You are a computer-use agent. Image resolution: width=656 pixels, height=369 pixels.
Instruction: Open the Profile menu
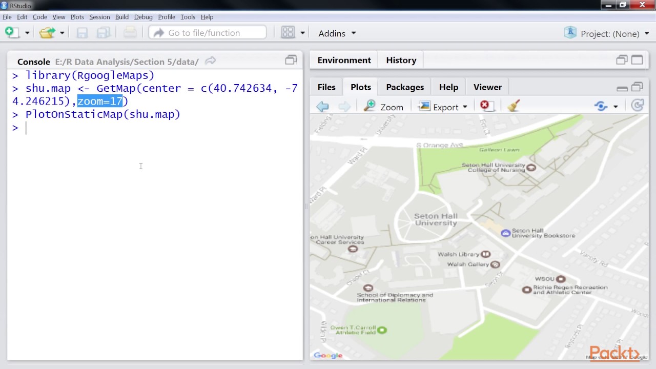[167, 17]
